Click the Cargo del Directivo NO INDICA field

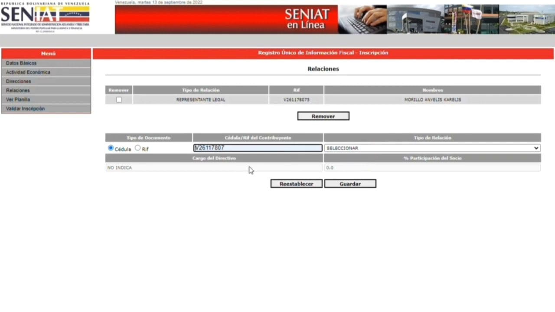pyautogui.click(x=214, y=168)
